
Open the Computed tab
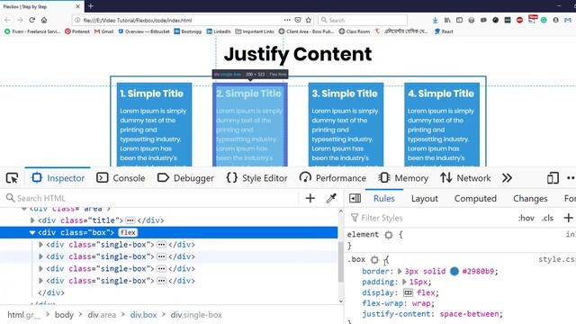pos(475,198)
